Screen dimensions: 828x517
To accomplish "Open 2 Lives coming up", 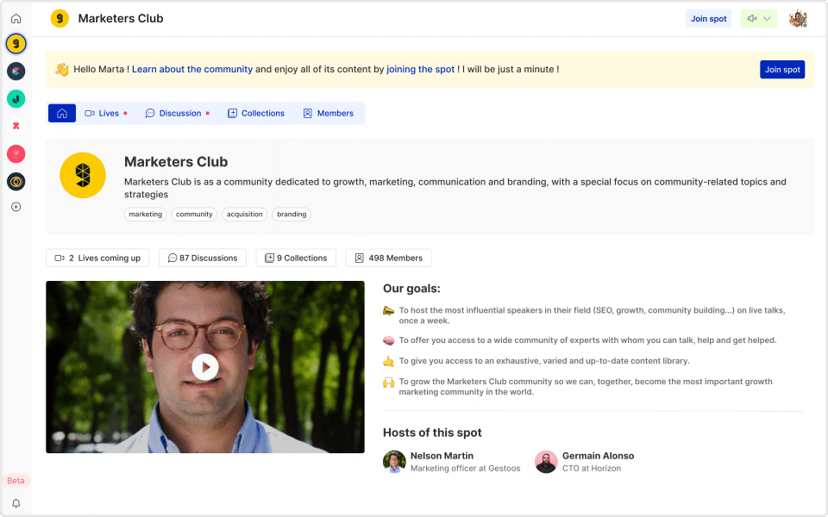I will pos(97,258).
